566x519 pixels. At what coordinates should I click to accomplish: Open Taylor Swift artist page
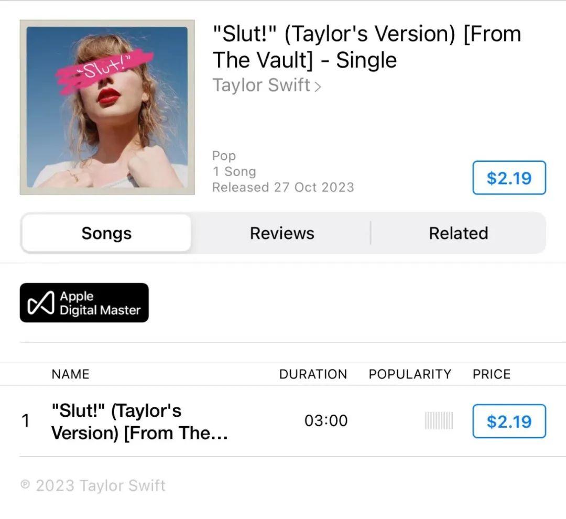tap(262, 85)
